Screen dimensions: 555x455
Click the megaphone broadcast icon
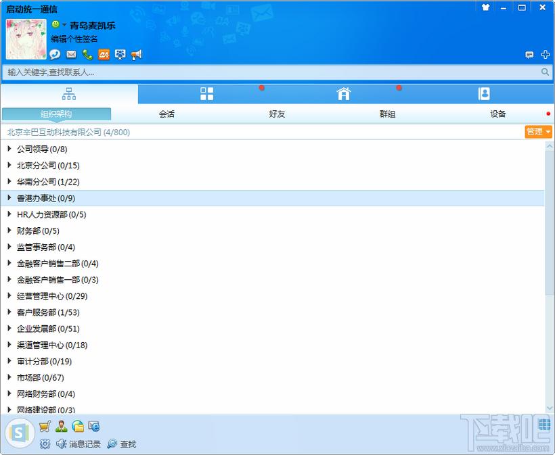[x=137, y=54]
